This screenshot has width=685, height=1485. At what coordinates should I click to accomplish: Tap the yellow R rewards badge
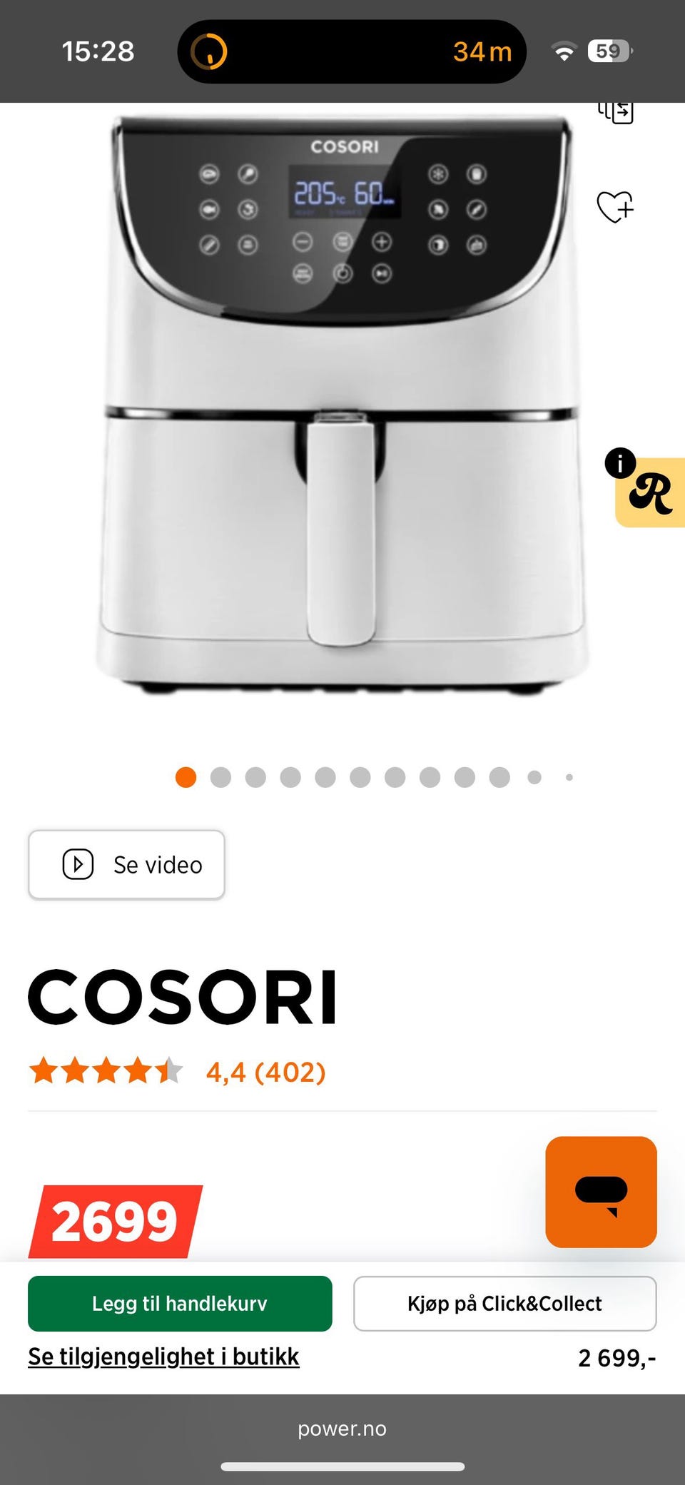coord(651,493)
